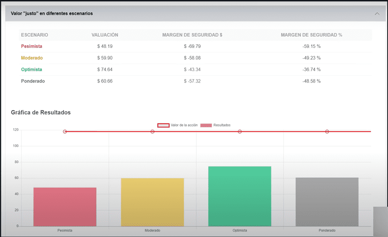
Task: Toggle the 'Resultados' legend swatch
Action: tap(206, 125)
